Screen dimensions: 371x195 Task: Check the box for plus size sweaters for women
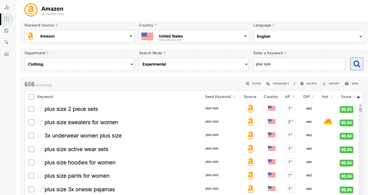tap(31, 122)
